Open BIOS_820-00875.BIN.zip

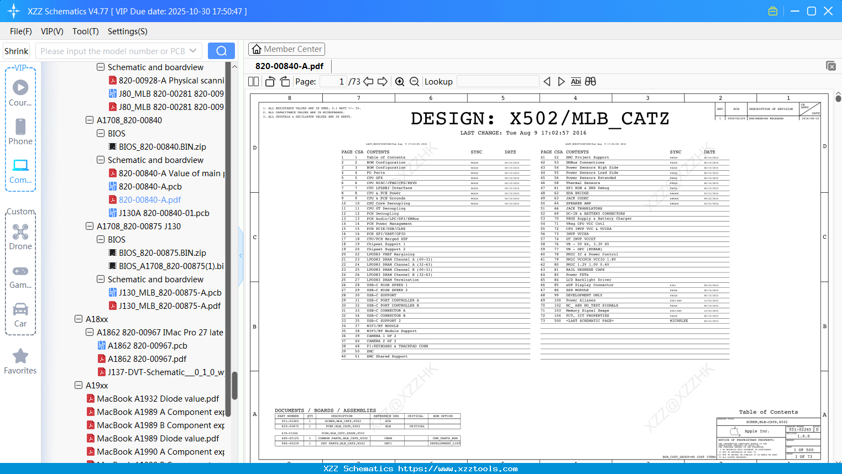tap(163, 253)
